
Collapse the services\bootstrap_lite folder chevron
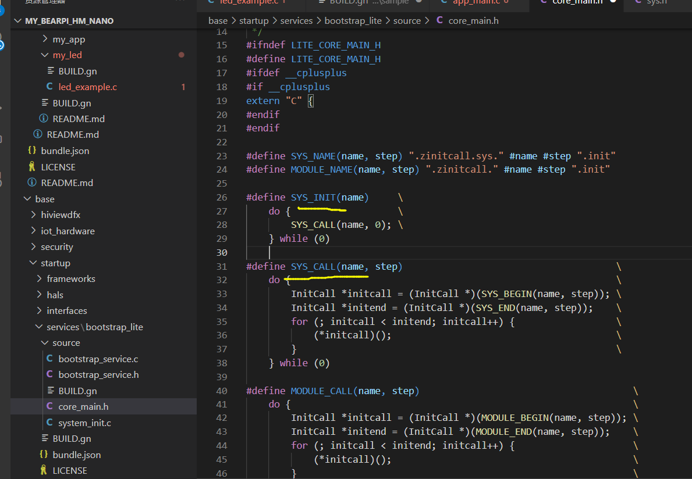click(x=39, y=327)
